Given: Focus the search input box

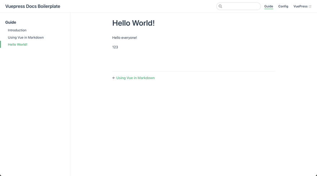Looking at the screenshot, I should (x=241, y=6).
